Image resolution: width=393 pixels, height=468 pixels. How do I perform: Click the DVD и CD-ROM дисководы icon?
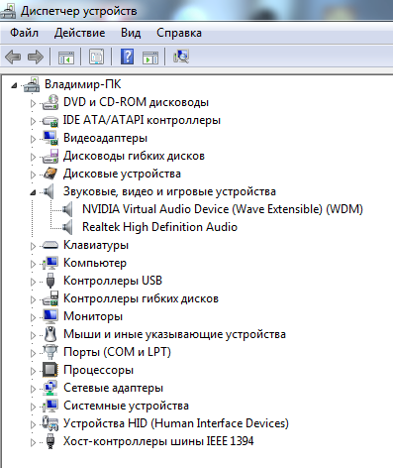point(50,102)
